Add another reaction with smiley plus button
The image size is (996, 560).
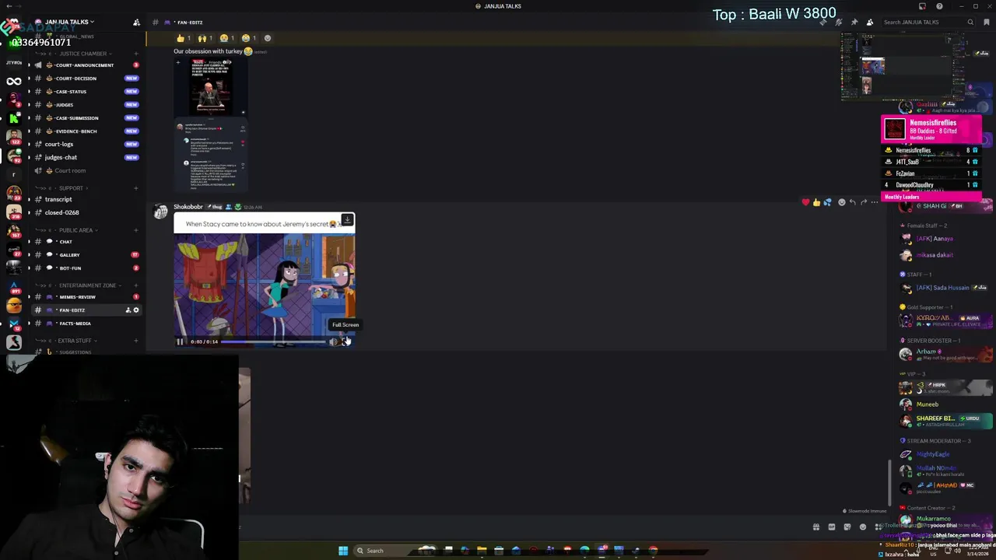pos(268,38)
